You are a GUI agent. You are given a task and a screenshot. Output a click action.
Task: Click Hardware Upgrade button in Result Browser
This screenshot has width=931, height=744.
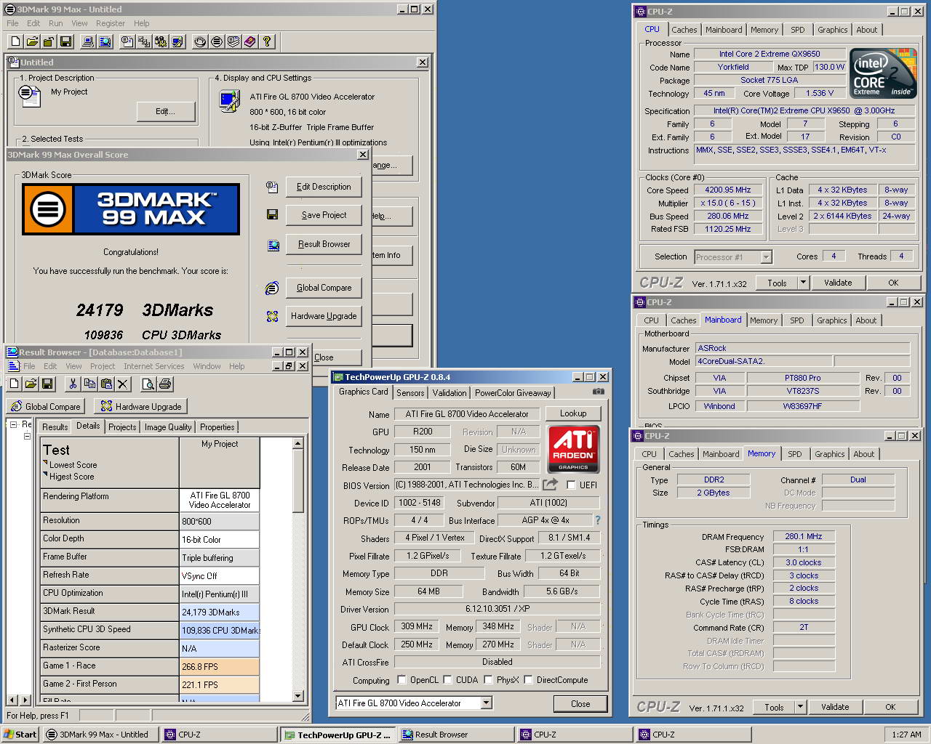point(141,407)
